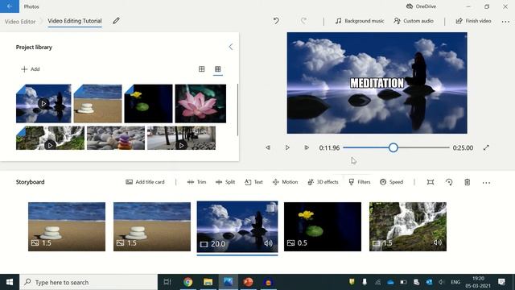
Task: Select the street trees video in library
Action: pyautogui.click(x=181, y=138)
